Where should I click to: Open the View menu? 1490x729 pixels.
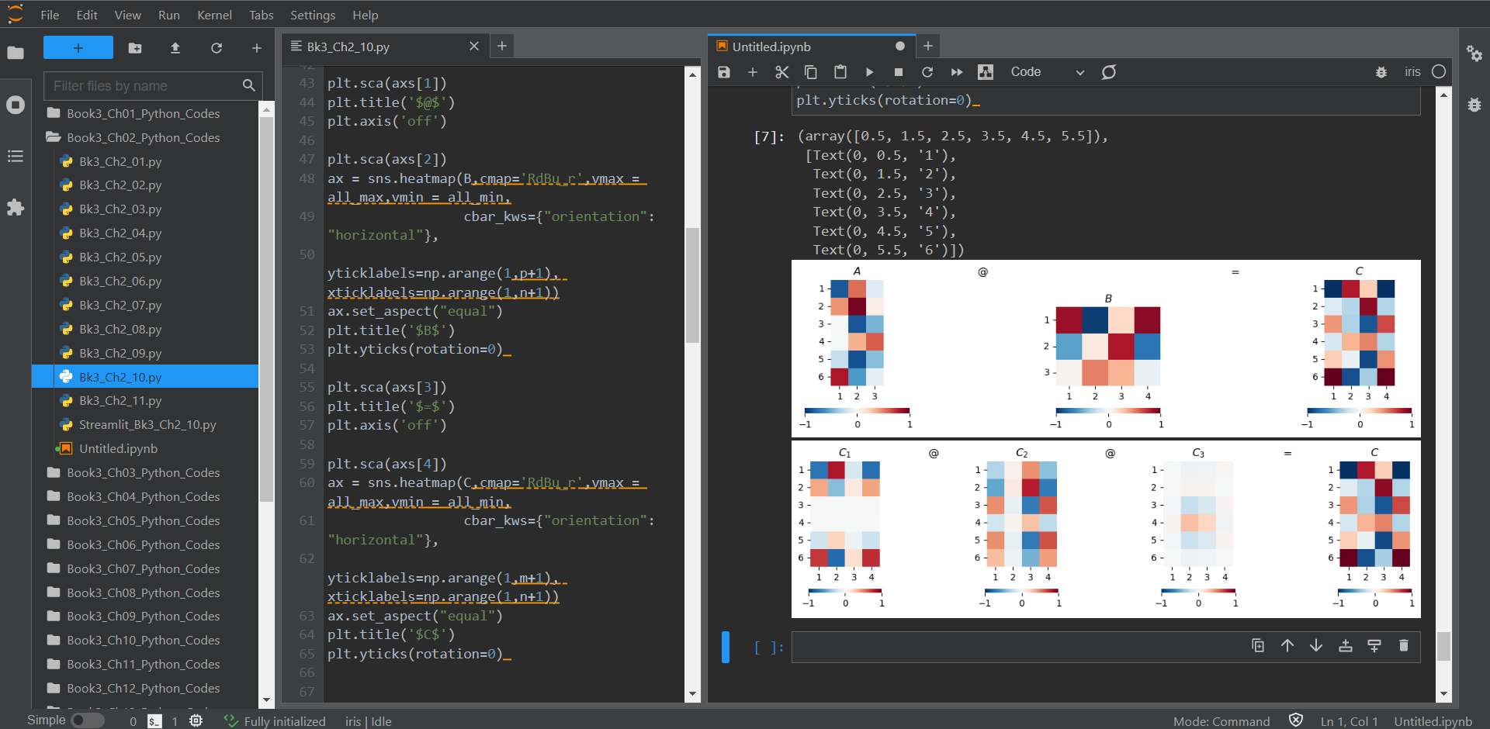point(128,15)
